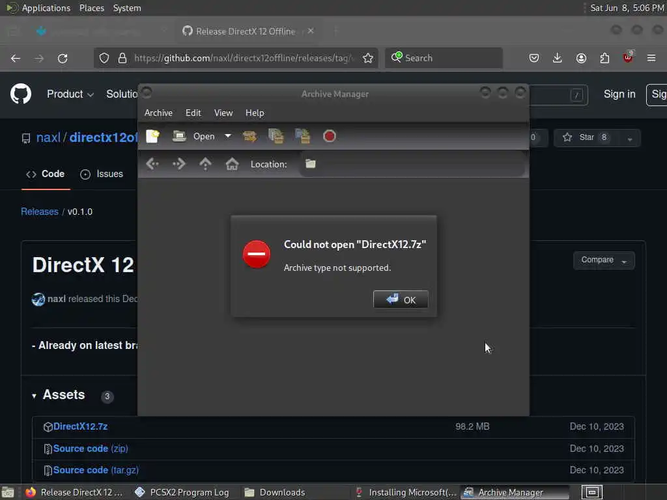Open the Archive menu
The image size is (667, 500).
pos(158,113)
